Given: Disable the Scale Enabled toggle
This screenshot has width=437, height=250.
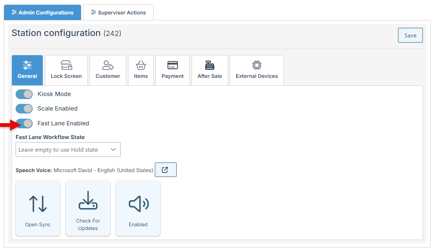Looking at the screenshot, I should pos(24,109).
